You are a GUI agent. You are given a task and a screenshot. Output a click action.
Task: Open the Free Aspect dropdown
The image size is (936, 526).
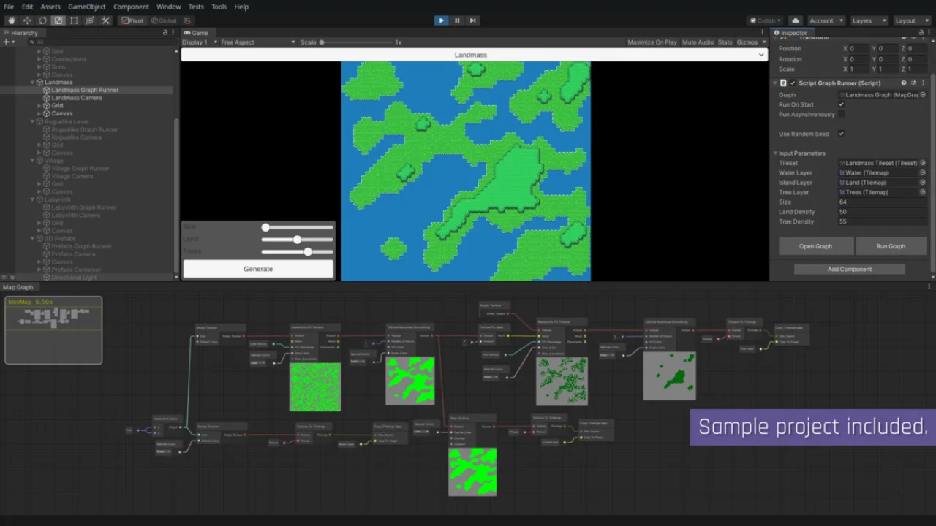tap(257, 42)
